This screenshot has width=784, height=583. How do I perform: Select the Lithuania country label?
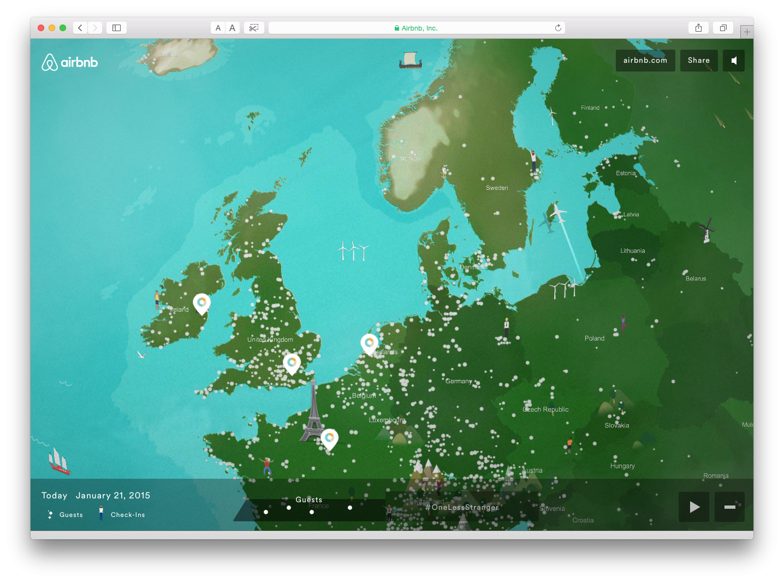coord(633,251)
